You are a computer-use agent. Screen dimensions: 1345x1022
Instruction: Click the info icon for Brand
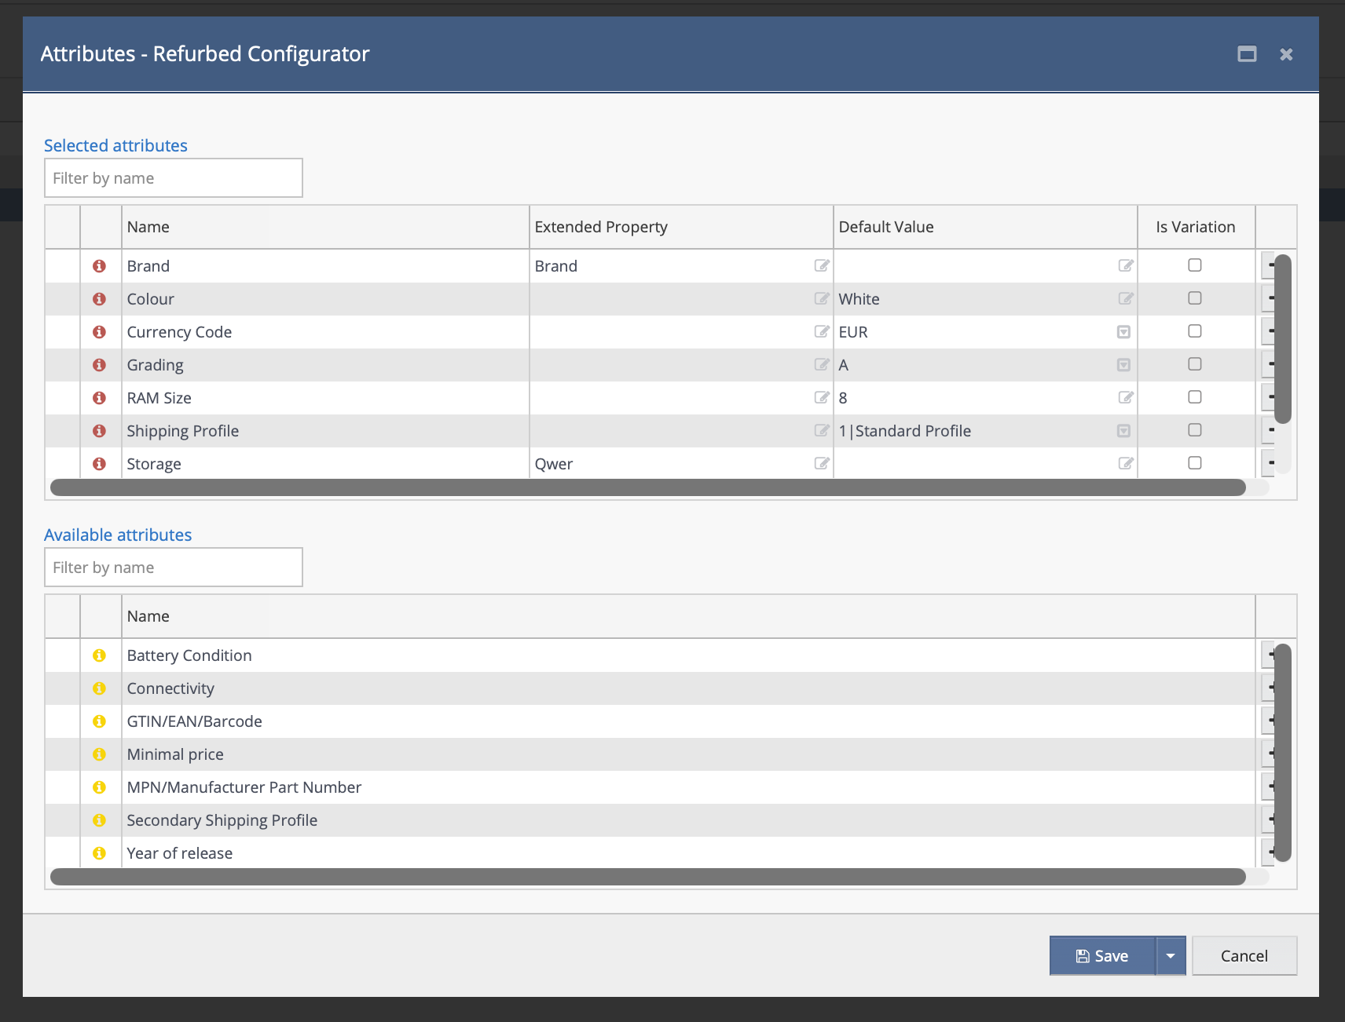click(x=99, y=266)
